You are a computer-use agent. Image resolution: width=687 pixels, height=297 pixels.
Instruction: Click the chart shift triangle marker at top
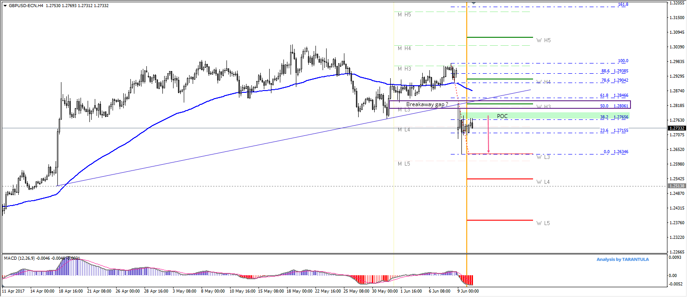click(x=473, y=3)
